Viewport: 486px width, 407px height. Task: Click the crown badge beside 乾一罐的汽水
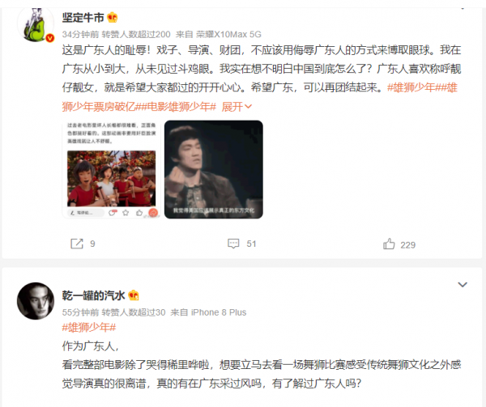[134, 295]
